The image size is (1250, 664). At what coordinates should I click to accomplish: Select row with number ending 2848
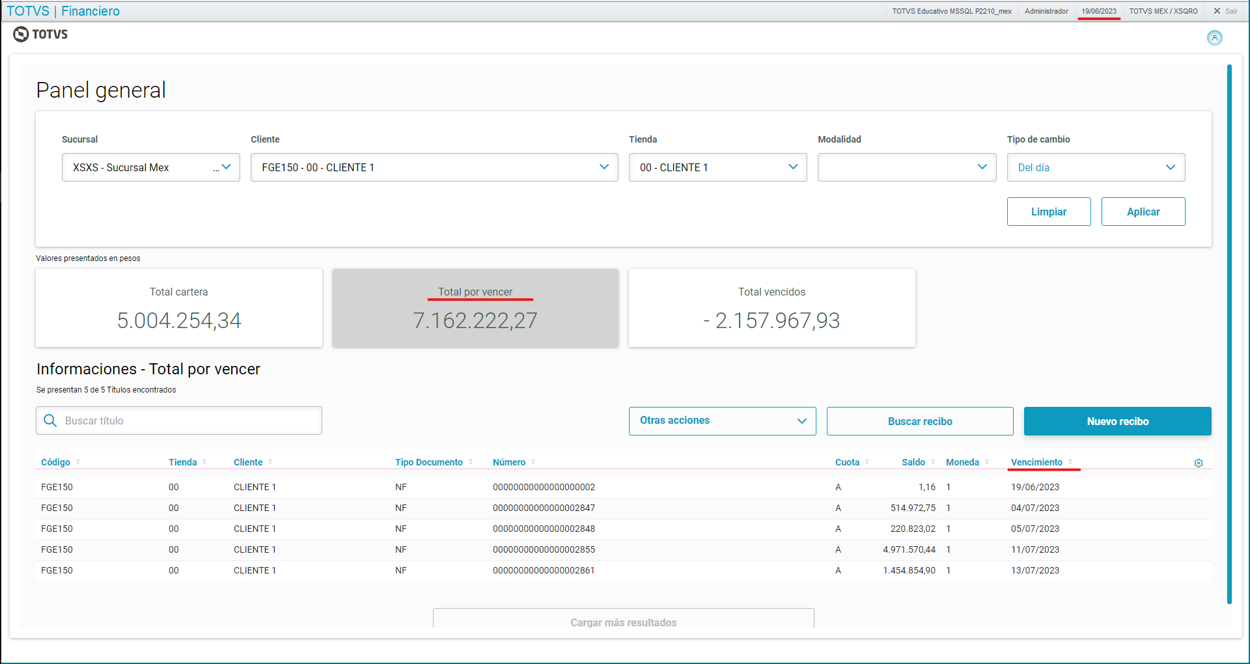tap(624, 529)
